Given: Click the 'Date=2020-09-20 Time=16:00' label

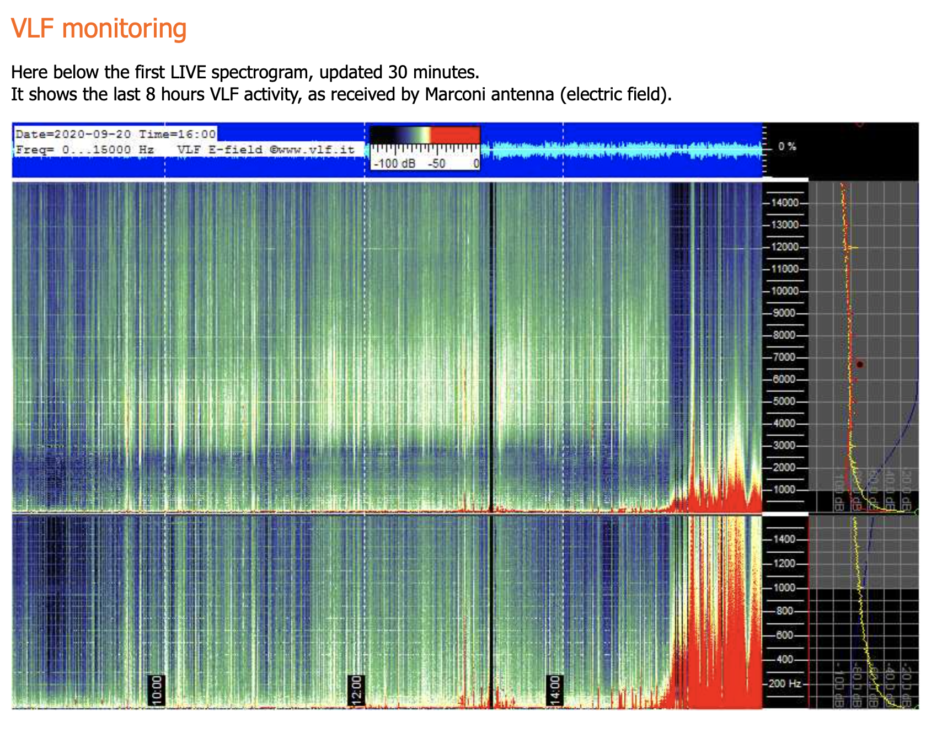Looking at the screenshot, I should [115, 134].
